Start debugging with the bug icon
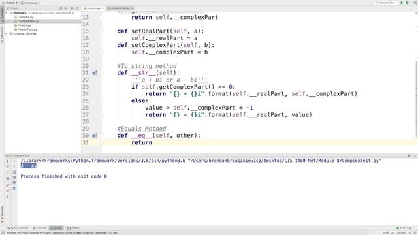 [x=407, y=3]
